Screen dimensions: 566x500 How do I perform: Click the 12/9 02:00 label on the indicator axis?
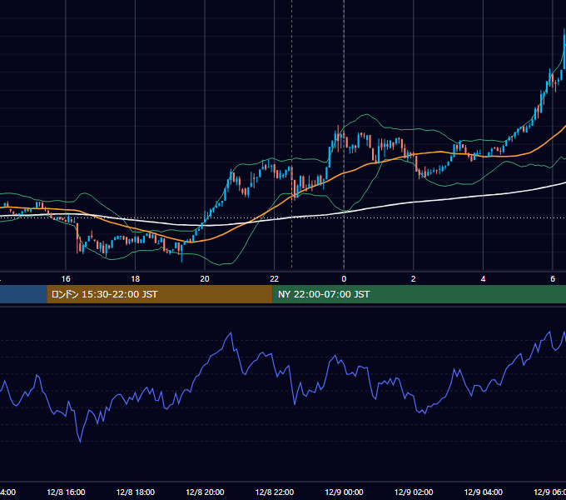(x=414, y=492)
